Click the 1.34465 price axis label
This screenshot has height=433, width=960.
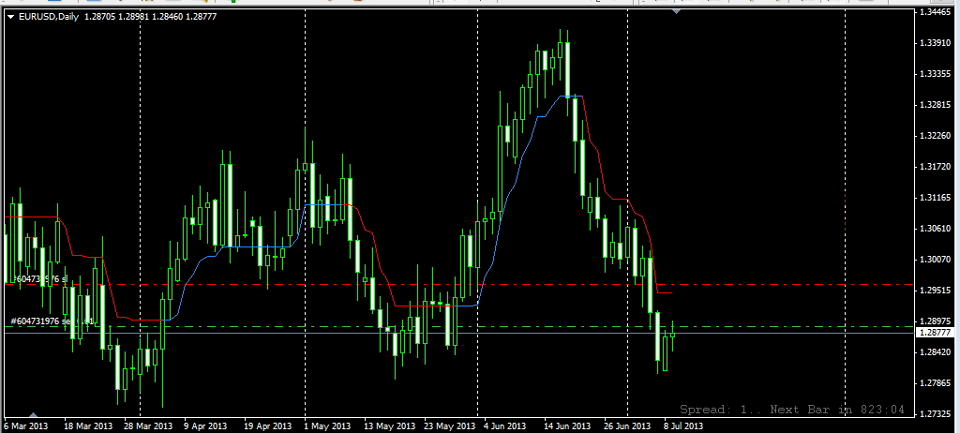click(x=937, y=11)
